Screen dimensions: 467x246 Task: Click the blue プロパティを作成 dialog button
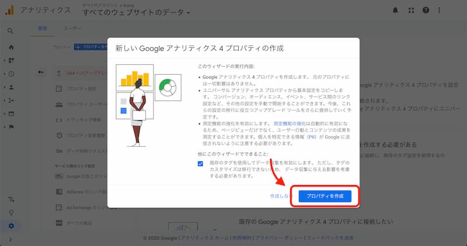(x=325, y=196)
